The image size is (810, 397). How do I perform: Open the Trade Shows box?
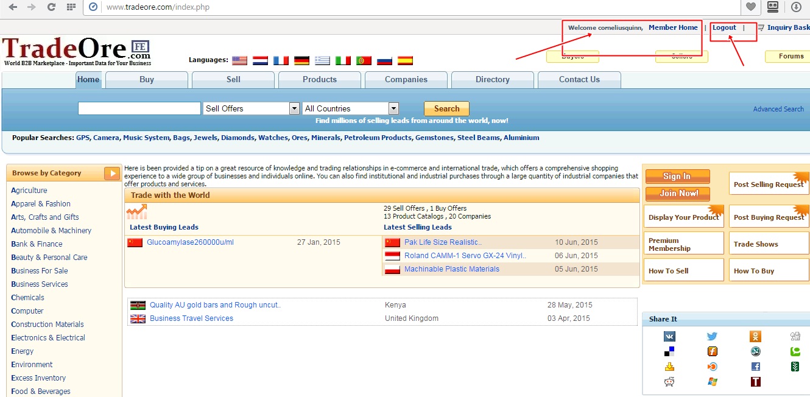[769, 244]
